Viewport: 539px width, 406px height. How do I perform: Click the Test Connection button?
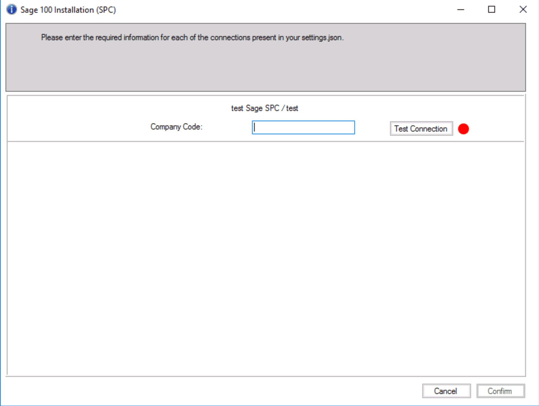(x=421, y=129)
